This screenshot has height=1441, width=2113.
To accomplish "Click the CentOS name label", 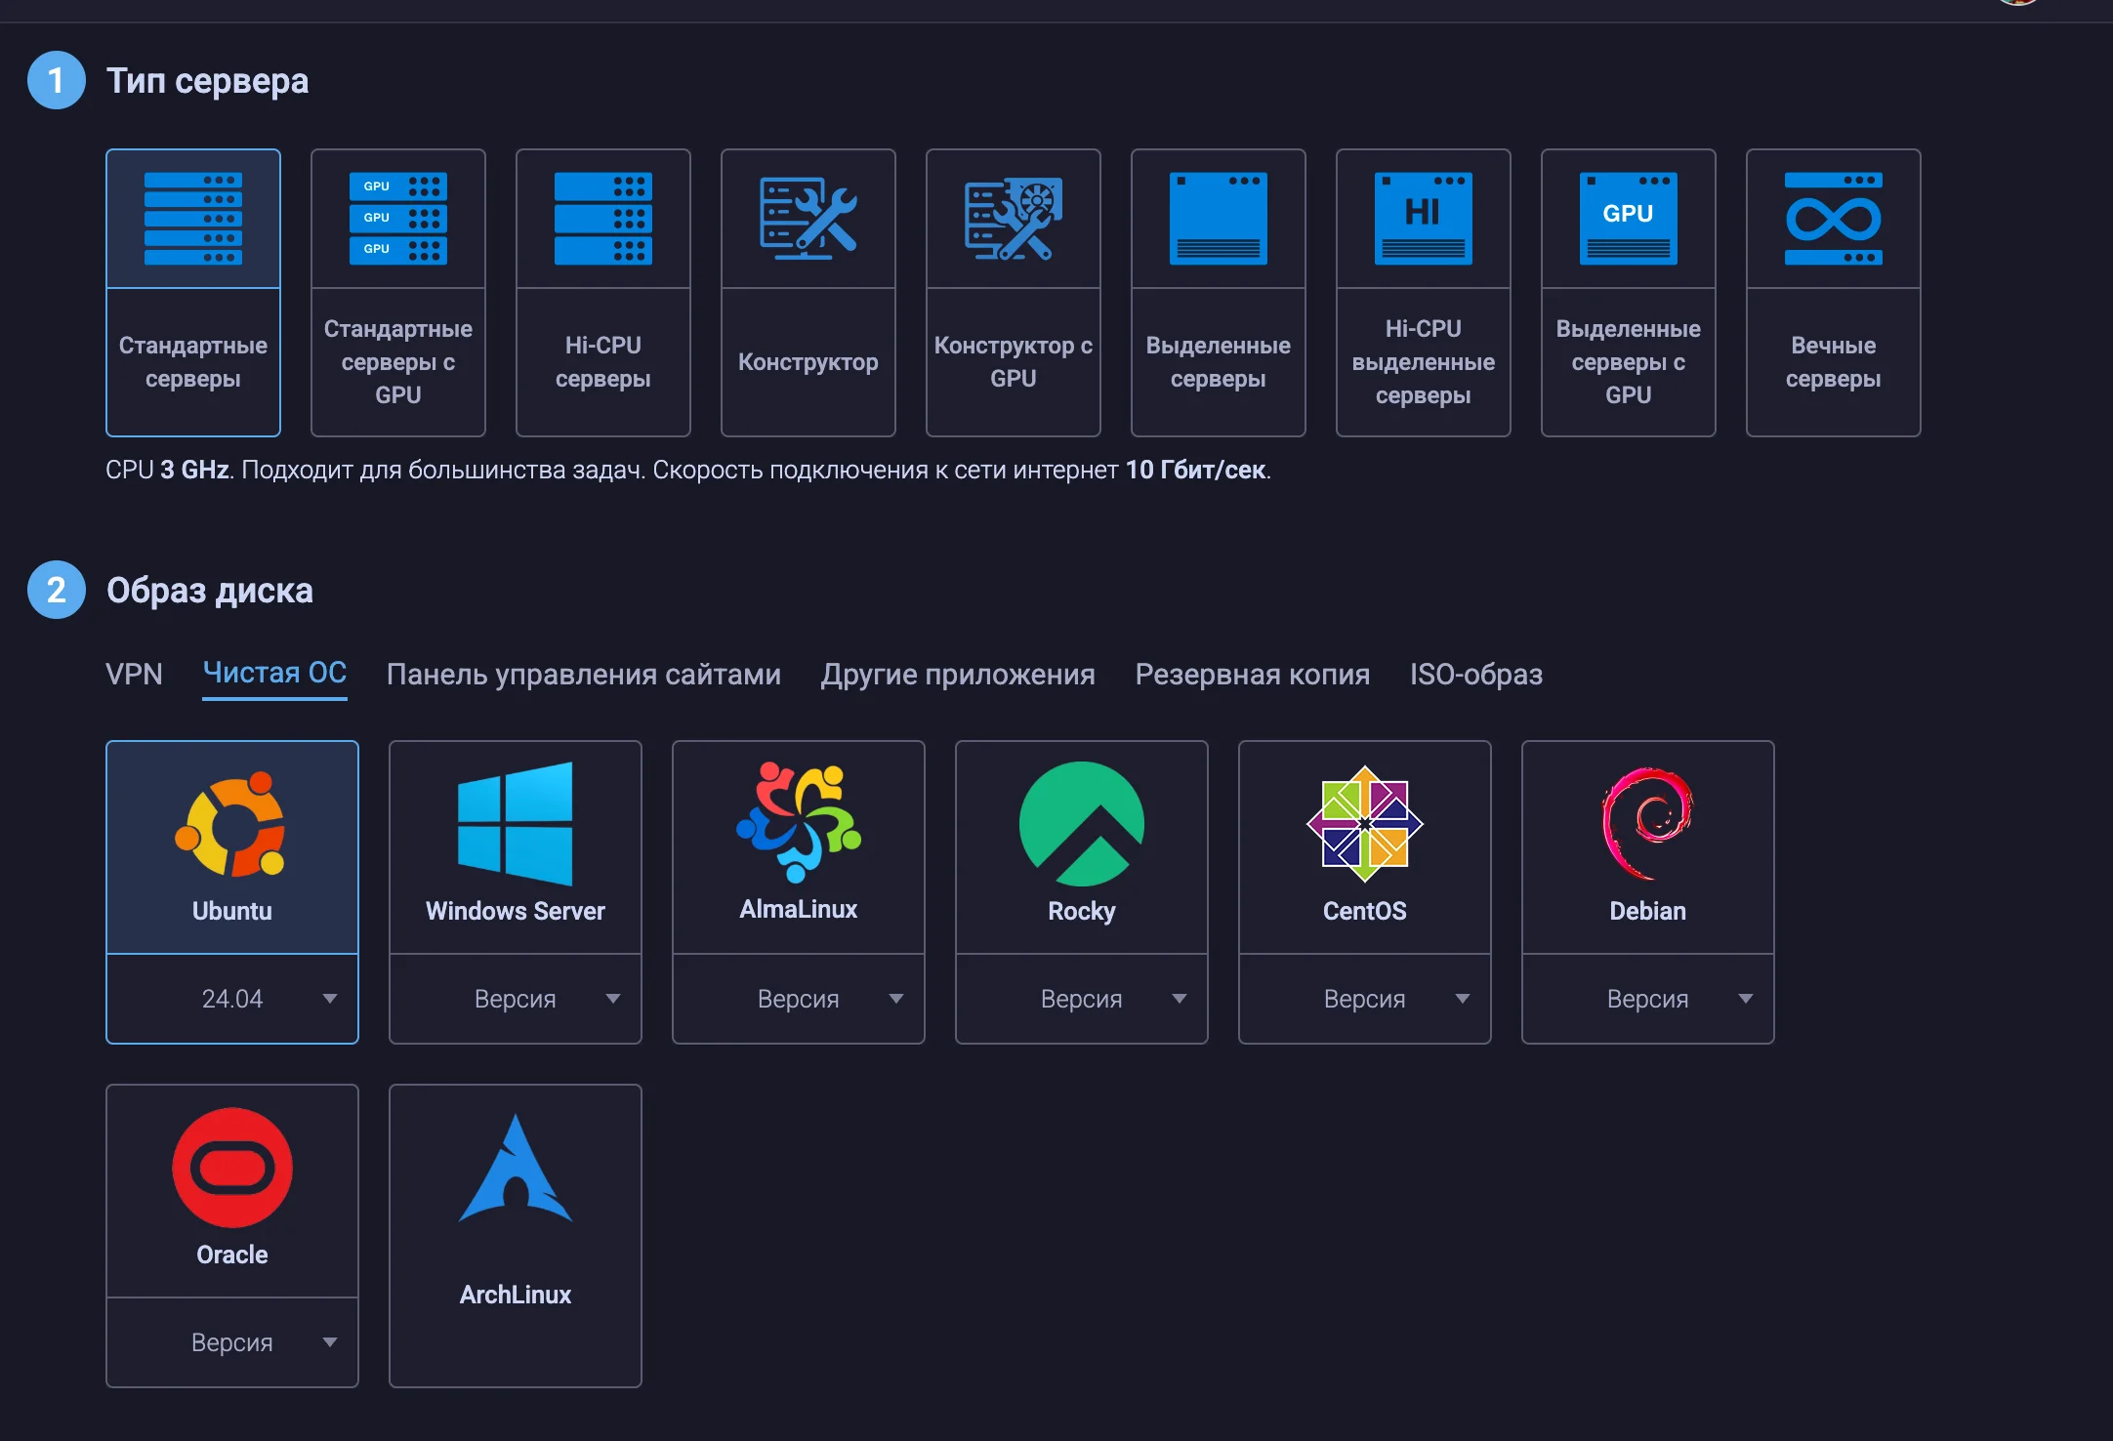I will (x=1365, y=911).
